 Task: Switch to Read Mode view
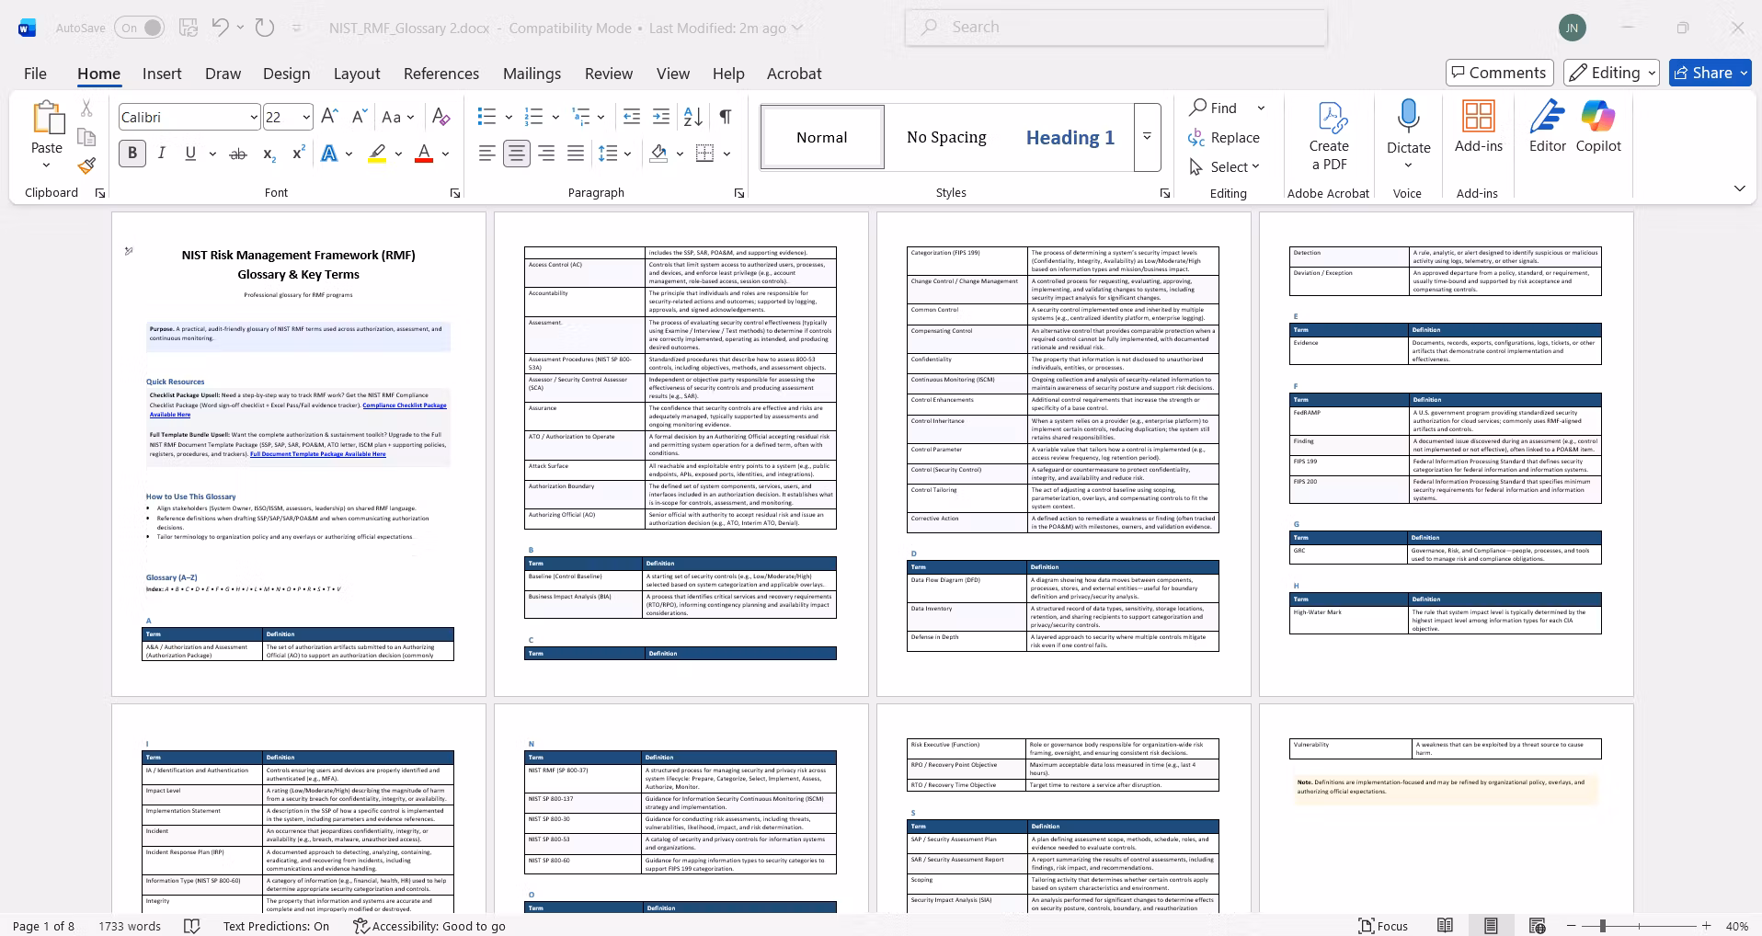tap(1446, 926)
